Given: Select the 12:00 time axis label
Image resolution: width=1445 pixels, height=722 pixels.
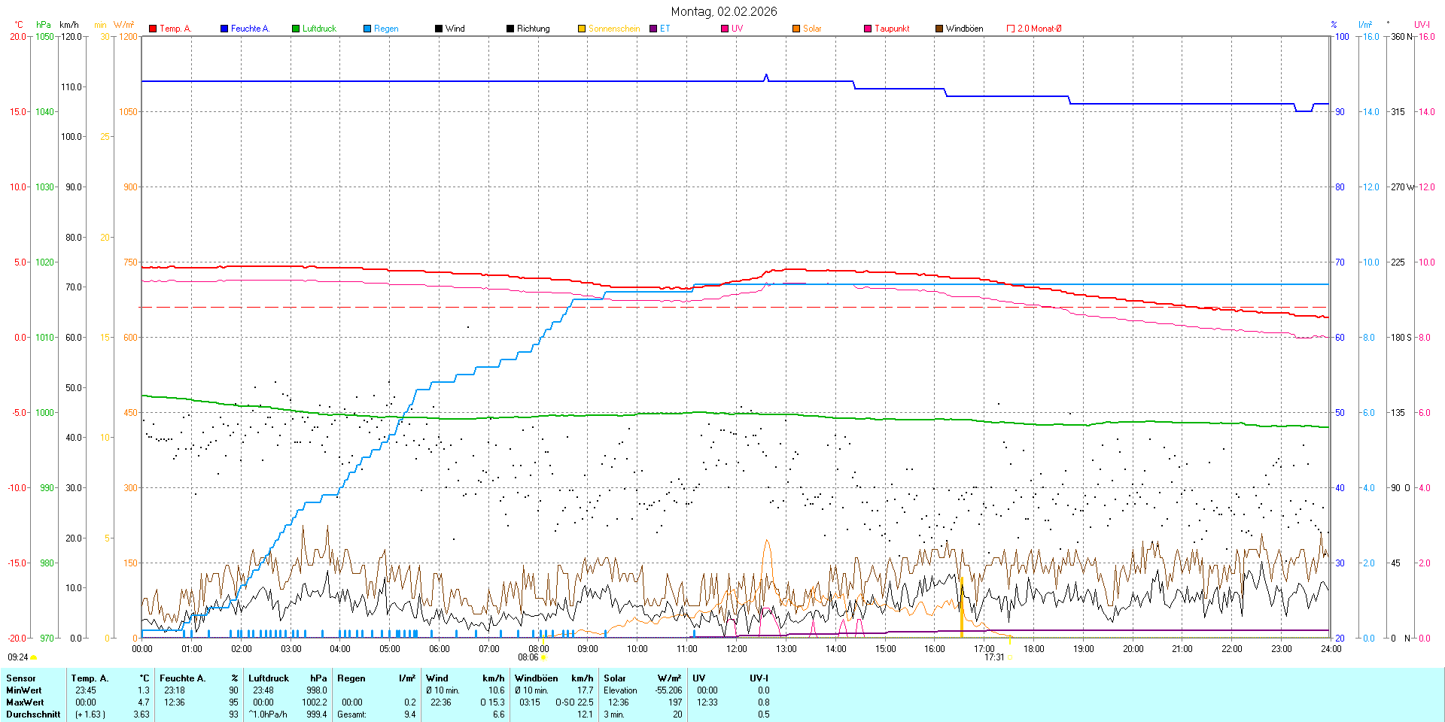Looking at the screenshot, I should [736, 648].
